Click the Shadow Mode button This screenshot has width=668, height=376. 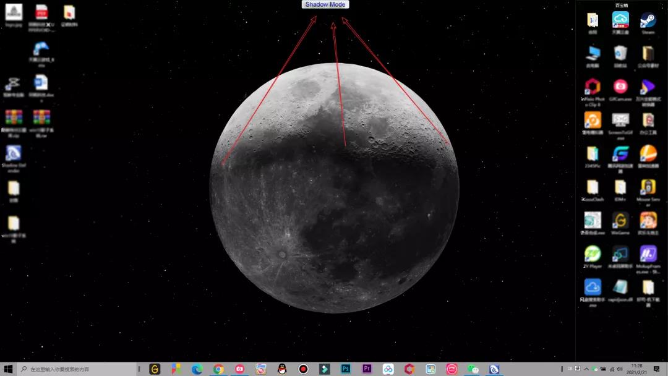pos(325,4)
